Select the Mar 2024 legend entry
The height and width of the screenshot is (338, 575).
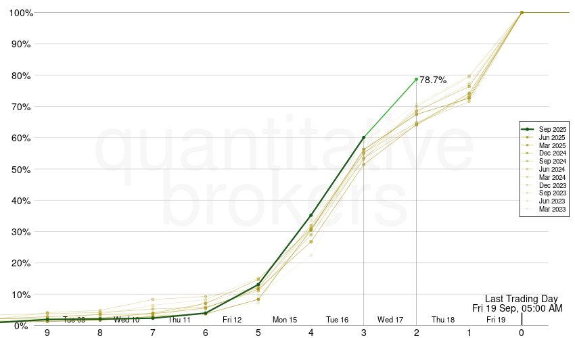[553, 178]
